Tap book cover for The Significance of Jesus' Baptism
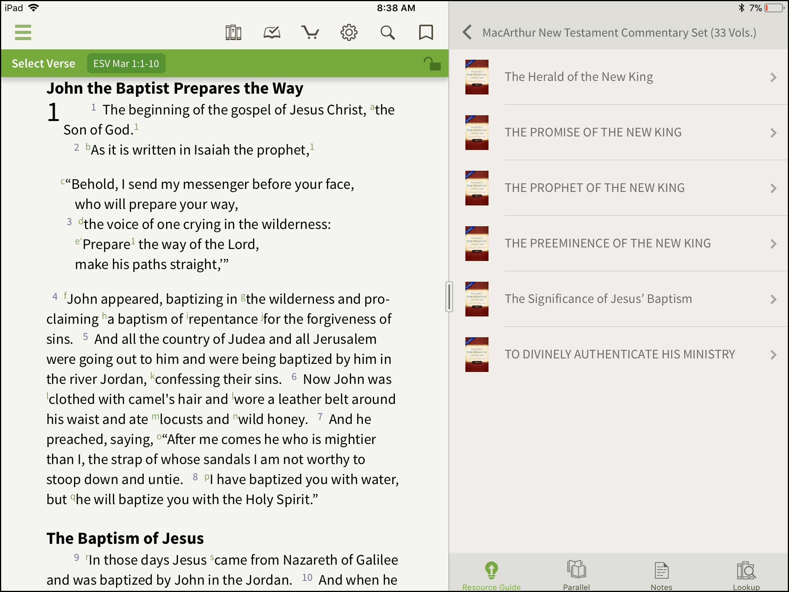 click(x=477, y=299)
